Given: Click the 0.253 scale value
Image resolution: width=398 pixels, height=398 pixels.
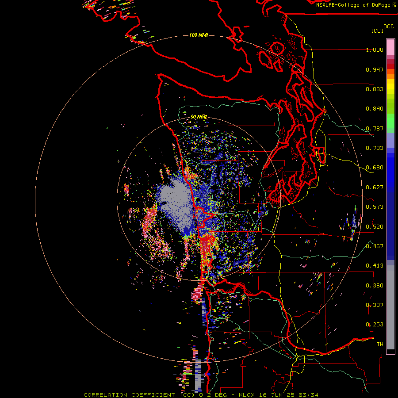Looking at the screenshot, I should pyautogui.click(x=375, y=325).
